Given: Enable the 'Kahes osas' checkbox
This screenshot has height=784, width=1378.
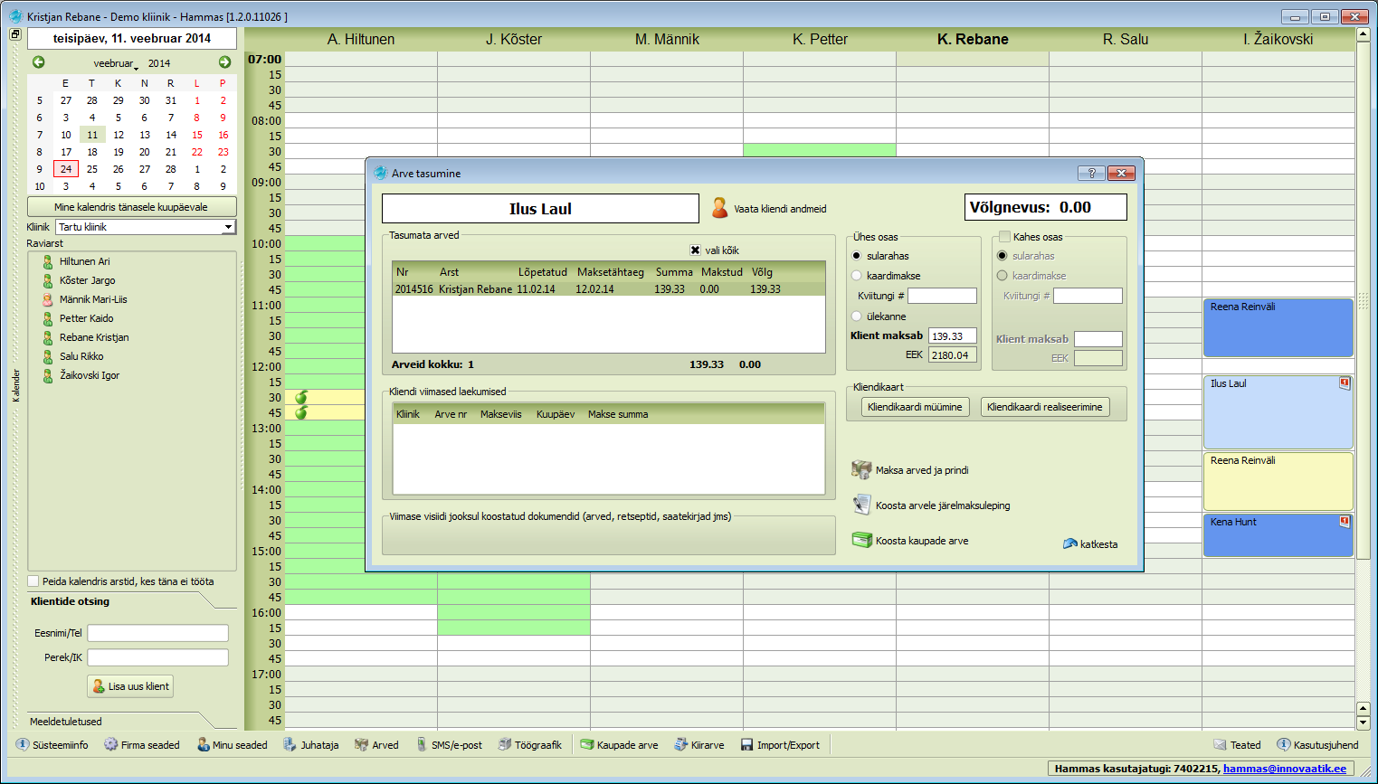Looking at the screenshot, I should (x=1004, y=237).
